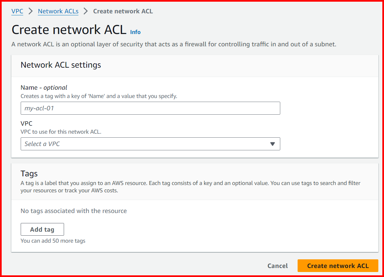Click the orange Create network ACL button
This screenshot has width=384, height=277.
338,266
